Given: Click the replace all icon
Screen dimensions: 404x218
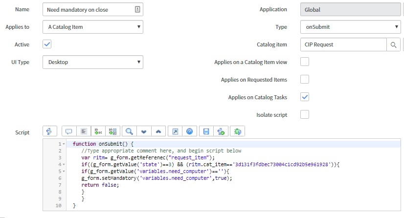Looking at the screenshot, I should [x=113, y=131].
